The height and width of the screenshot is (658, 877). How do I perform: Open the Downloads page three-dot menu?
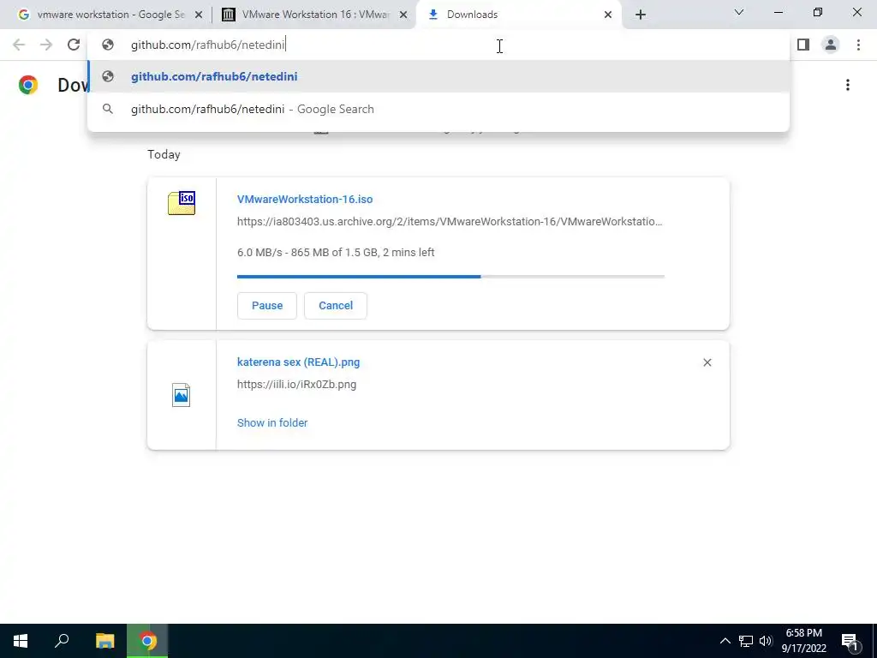(x=848, y=85)
